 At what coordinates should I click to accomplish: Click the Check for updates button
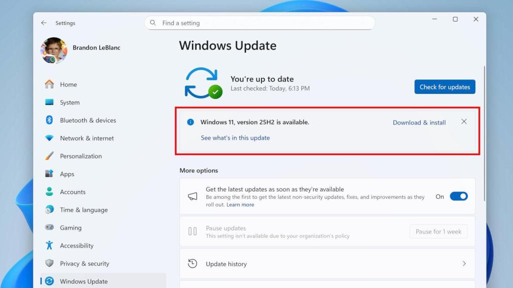[444, 86]
